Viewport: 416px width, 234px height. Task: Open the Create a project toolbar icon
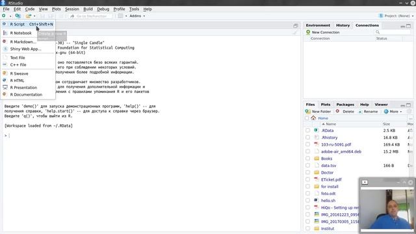pyautogui.click(x=18, y=16)
